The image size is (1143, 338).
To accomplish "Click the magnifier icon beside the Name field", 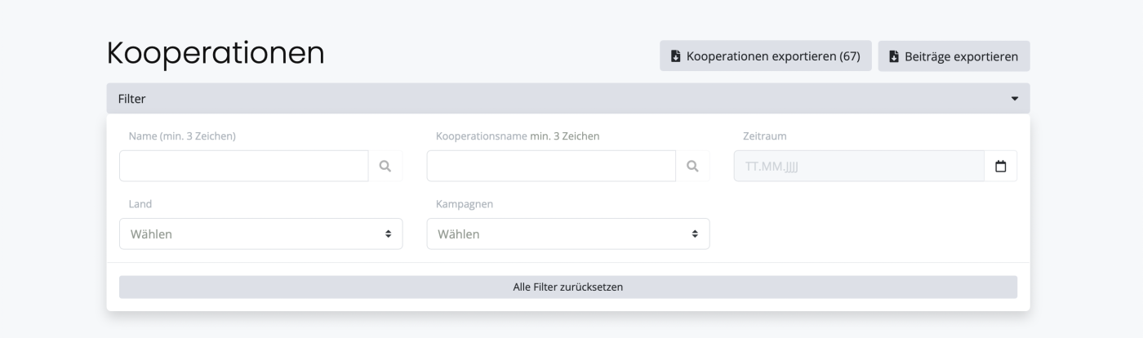I will (385, 166).
